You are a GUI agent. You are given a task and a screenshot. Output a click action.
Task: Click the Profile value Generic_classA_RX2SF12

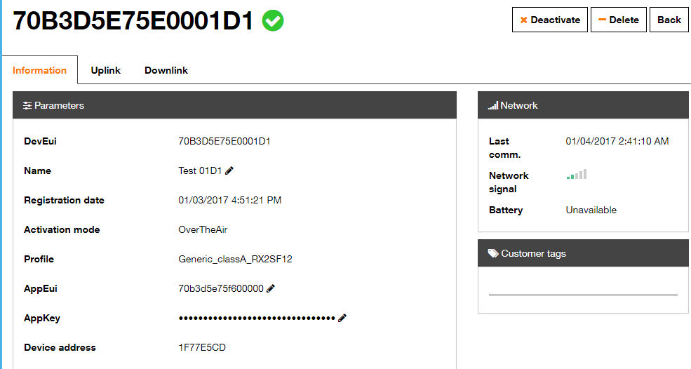(x=235, y=260)
